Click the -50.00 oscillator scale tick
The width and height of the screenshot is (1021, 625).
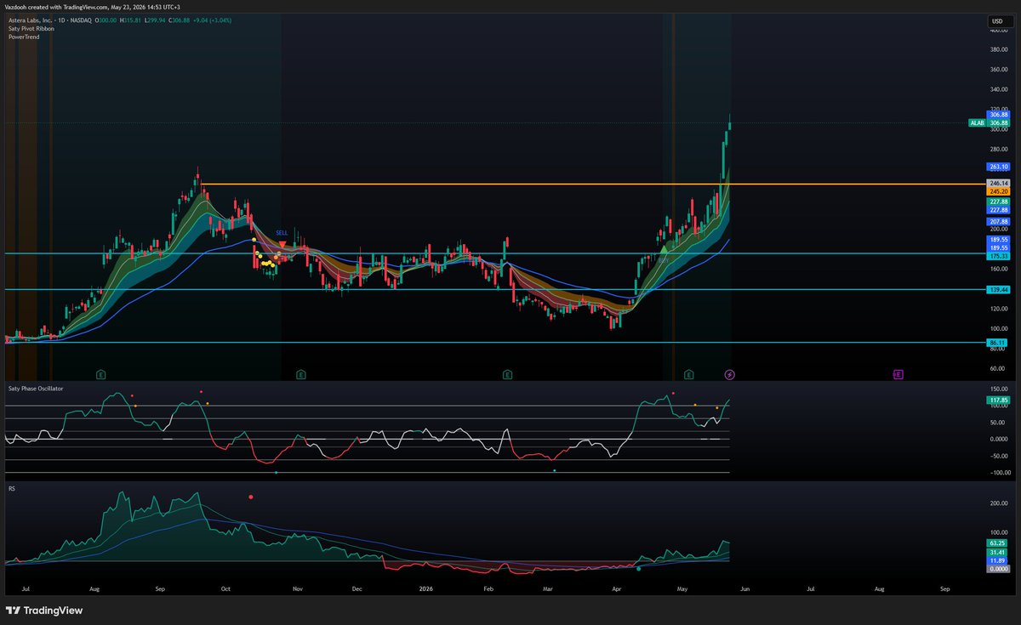(x=998, y=456)
